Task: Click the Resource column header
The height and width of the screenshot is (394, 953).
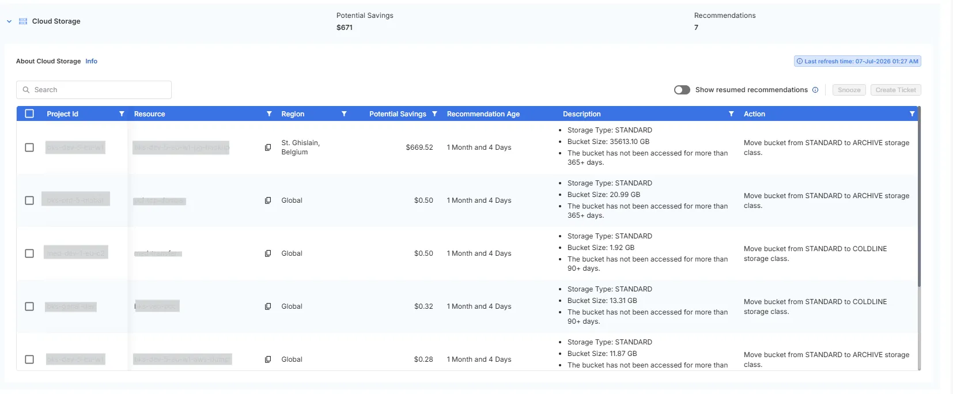Action: (x=149, y=114)
